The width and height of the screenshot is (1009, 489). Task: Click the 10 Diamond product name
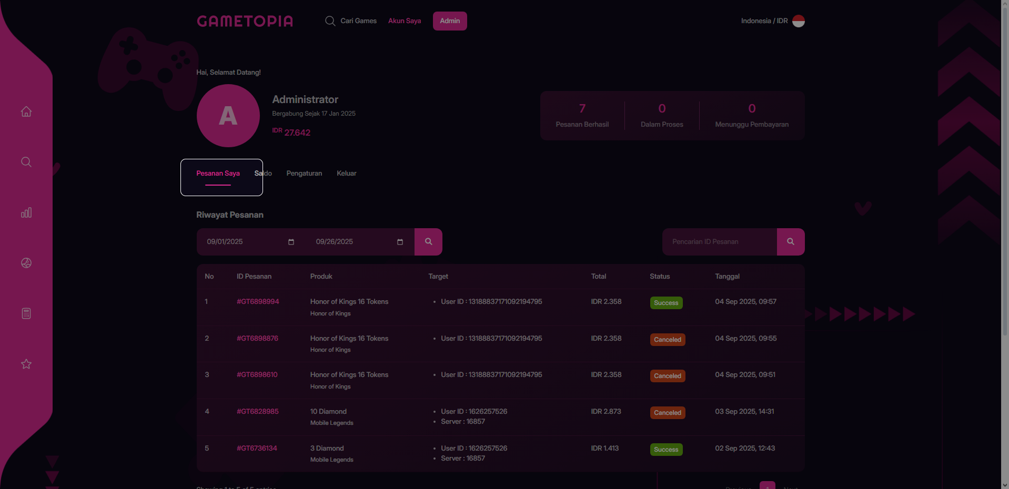328,412
